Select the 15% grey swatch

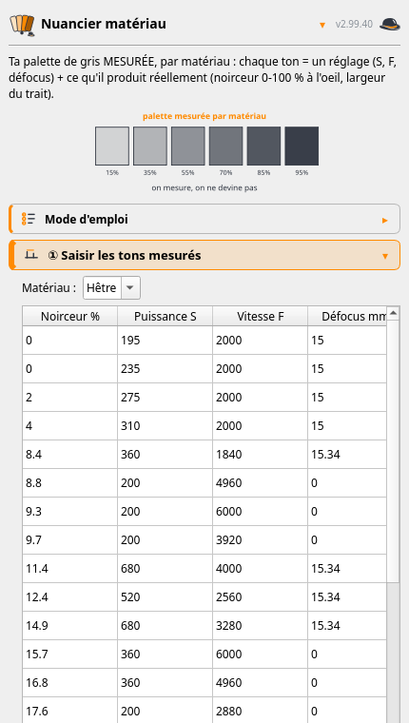click(112, 146)
